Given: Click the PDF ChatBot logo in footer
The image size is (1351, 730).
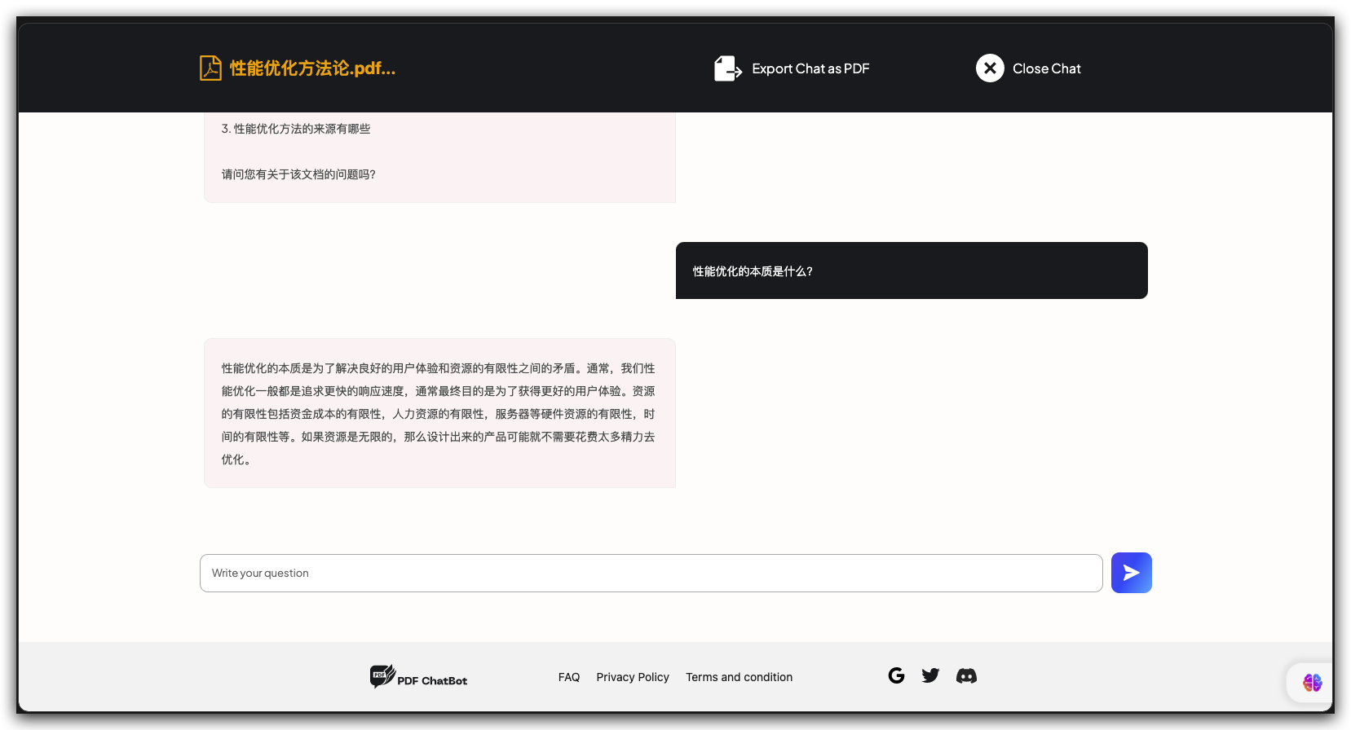Looking at the screenshot, I should tap(418, 677).
